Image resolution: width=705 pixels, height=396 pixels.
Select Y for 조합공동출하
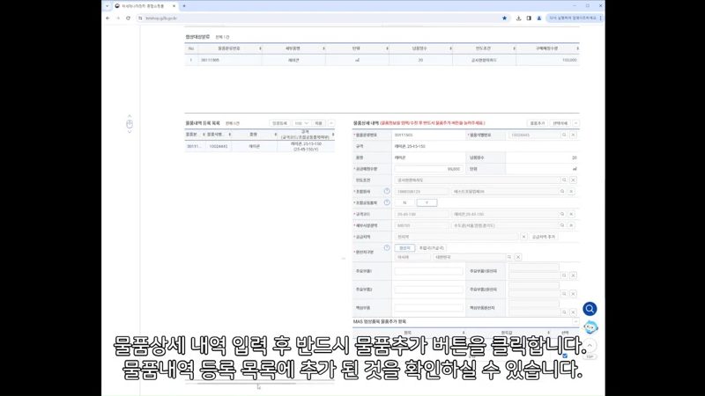[427, 203]
